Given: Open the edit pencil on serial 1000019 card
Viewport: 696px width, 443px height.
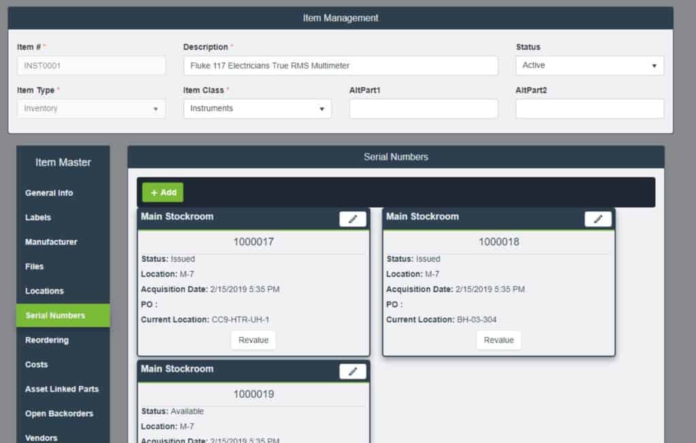Looking at the screenshot, I should [x=353, y=371].
